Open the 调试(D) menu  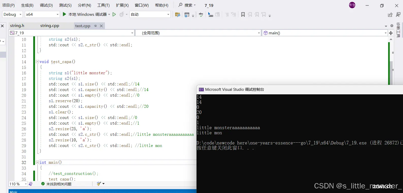[x=46, y=5]
